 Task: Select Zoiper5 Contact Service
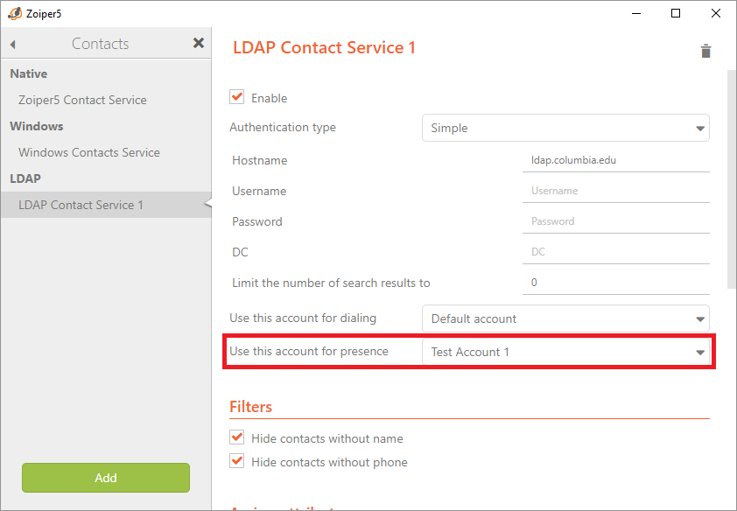click(x=82, y=100)
